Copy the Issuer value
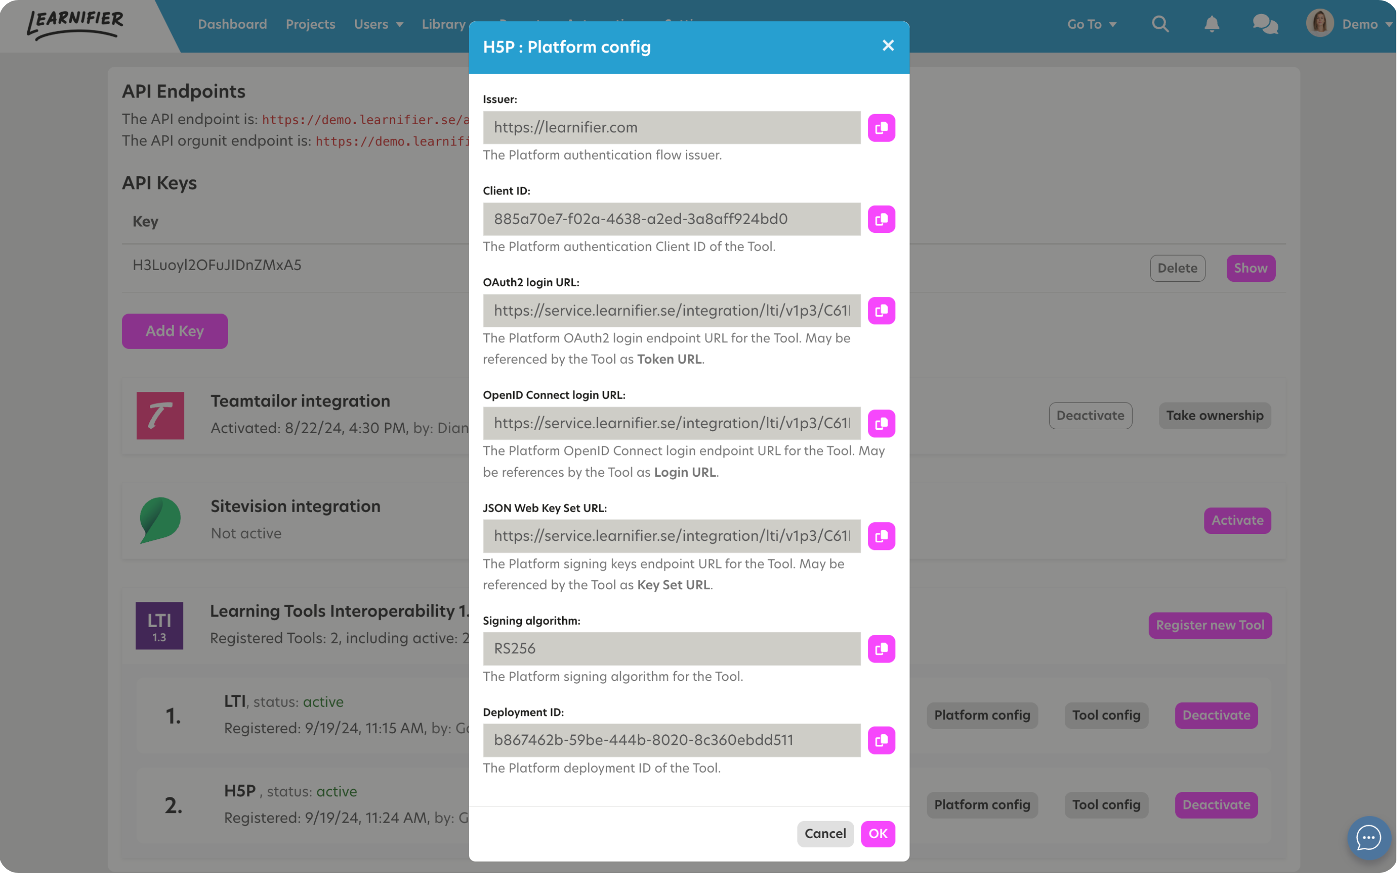 click(881, 128)
